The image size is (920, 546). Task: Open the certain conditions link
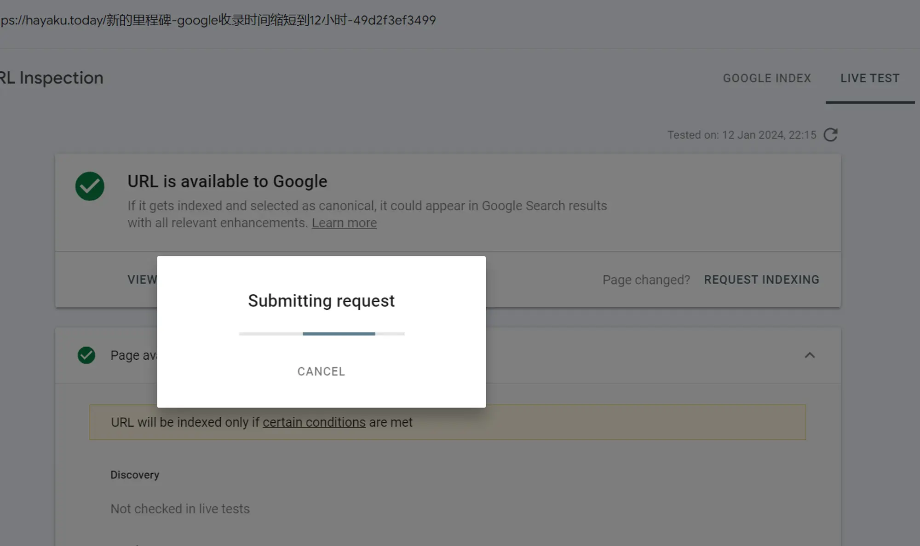(314, 422)
